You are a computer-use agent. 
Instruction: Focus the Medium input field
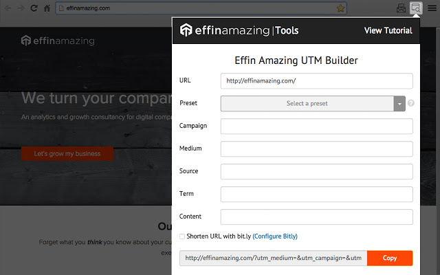tap(316, 148)
